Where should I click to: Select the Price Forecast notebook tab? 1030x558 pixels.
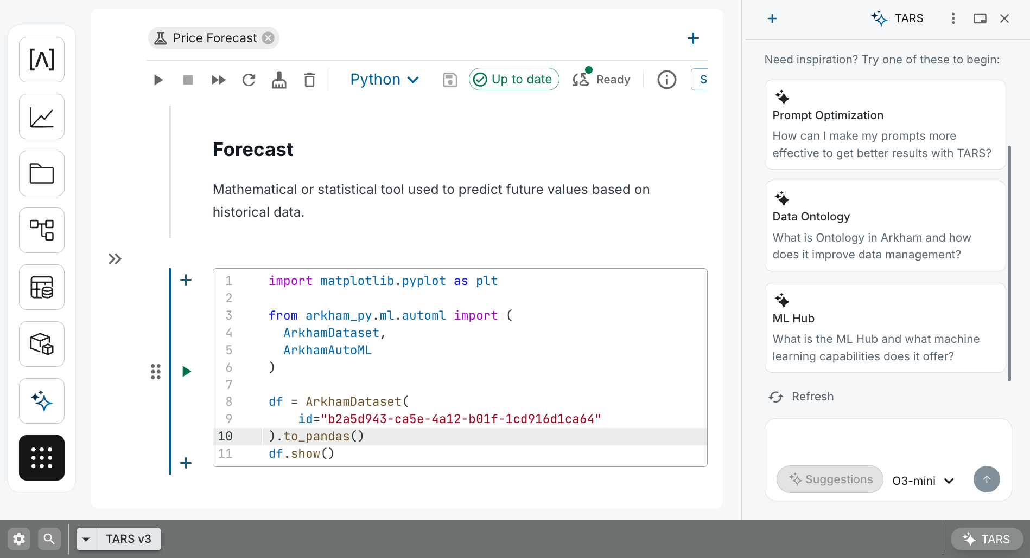pos(213,38)
